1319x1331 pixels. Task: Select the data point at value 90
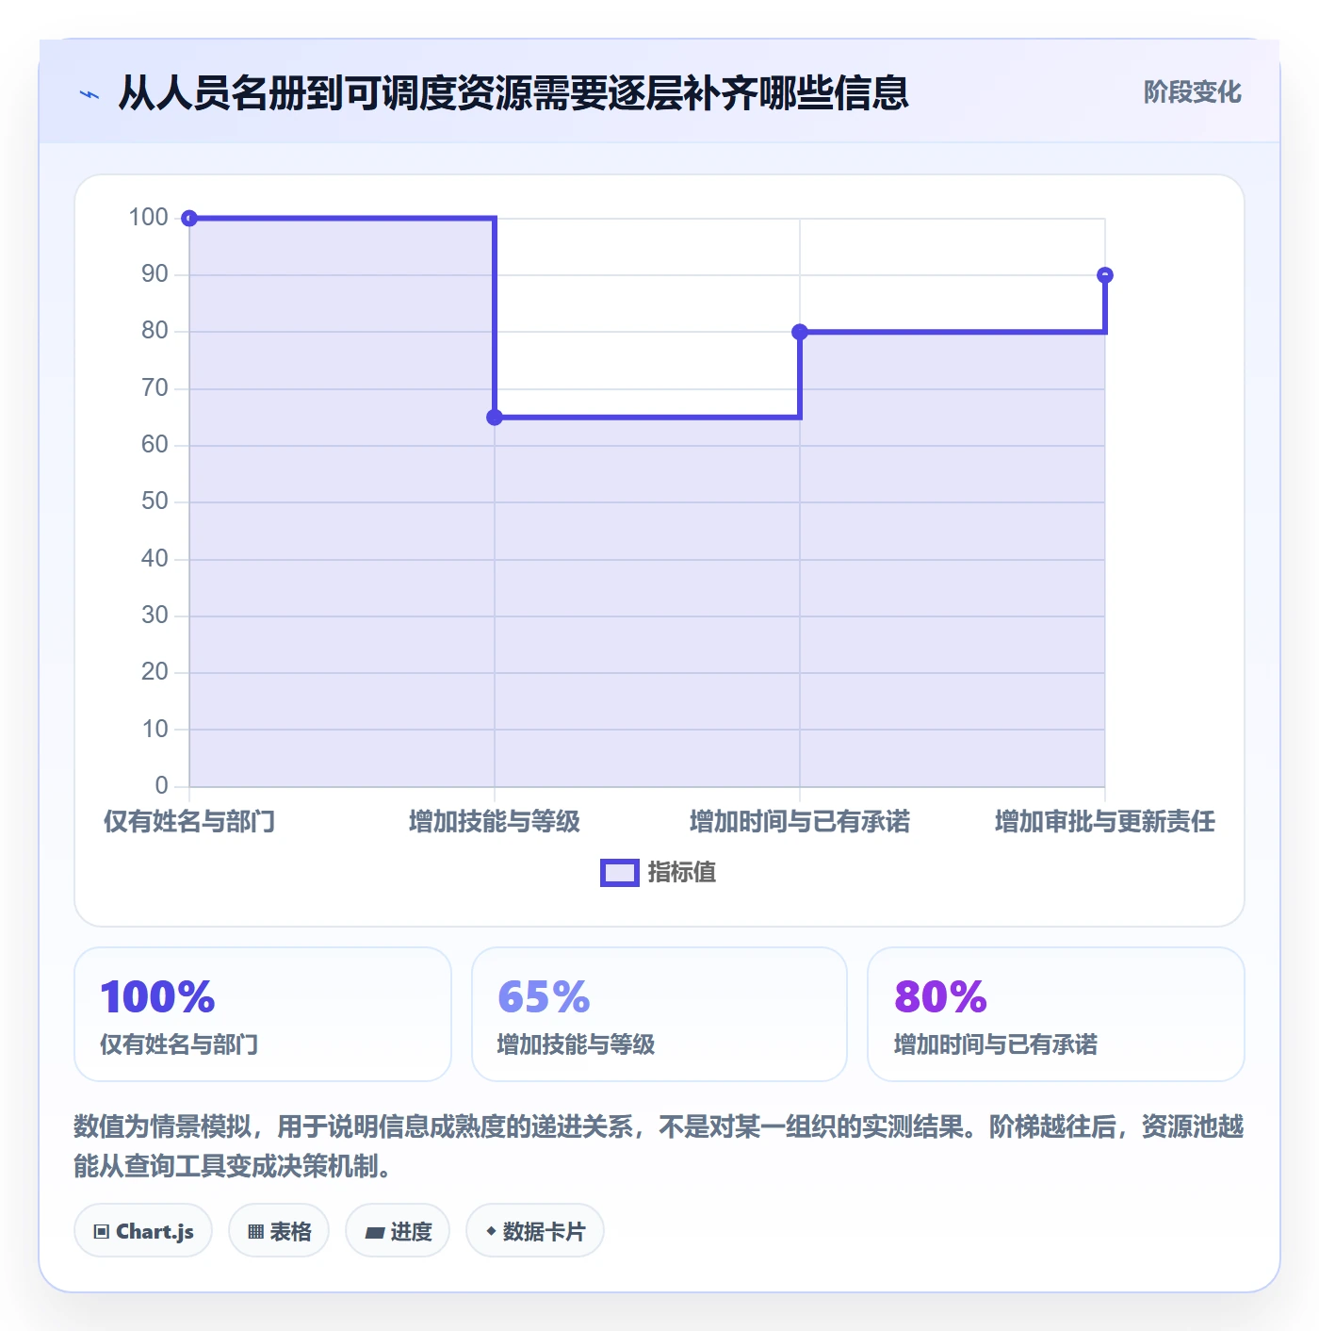(x=1105, y=275)
